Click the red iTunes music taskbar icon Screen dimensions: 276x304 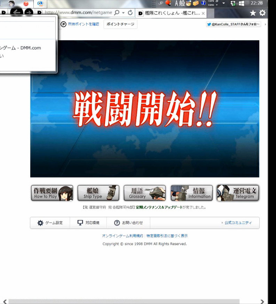pos(26,4)
